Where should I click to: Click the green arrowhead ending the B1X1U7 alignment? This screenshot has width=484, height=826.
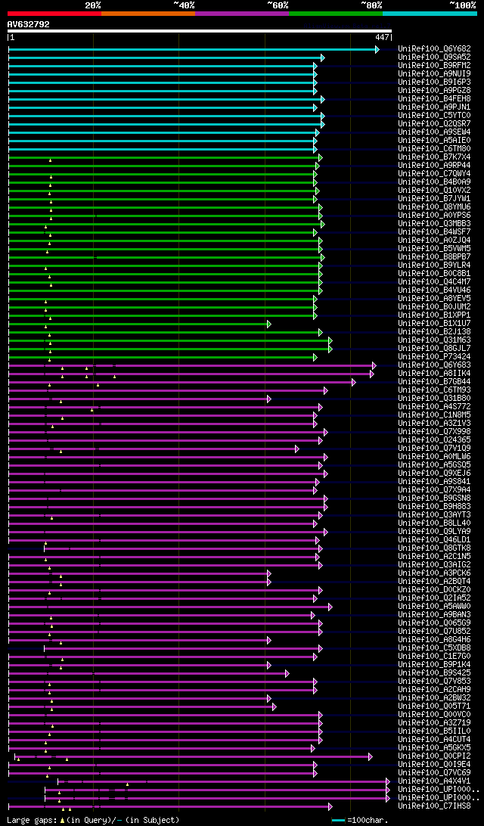pyautogui.click(x=268, y=324)
